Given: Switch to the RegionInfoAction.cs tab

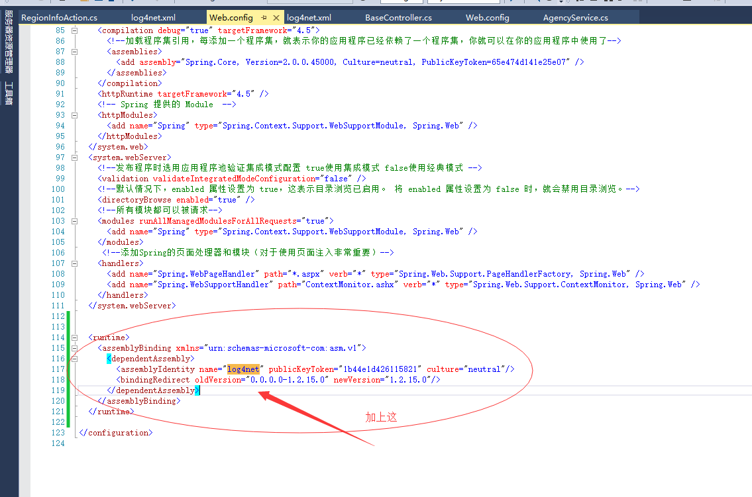Looking at the screenshot, I should (x=59, y=18).
